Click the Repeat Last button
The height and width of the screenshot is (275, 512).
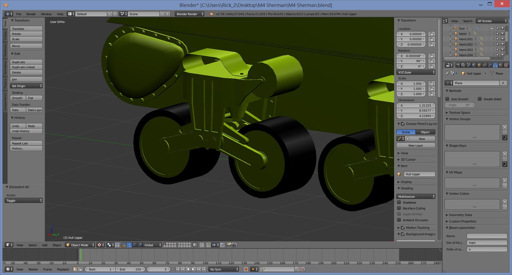pyautogui.click(x=26, y=143)
